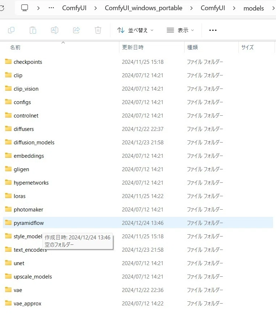This screenshot has width=276, height=317.
Task: Navigate to ComfyUI_windows_portable breadcrumb
Action: pyautogui.click(x=144, y=8)
